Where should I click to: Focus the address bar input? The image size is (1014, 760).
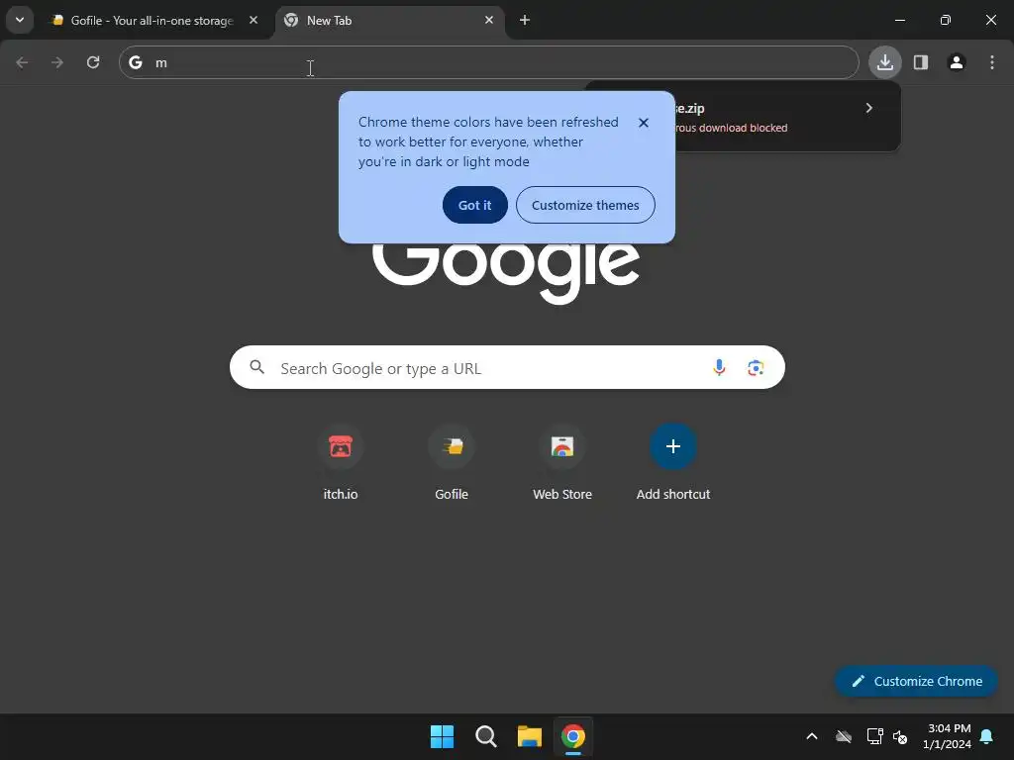488,62
